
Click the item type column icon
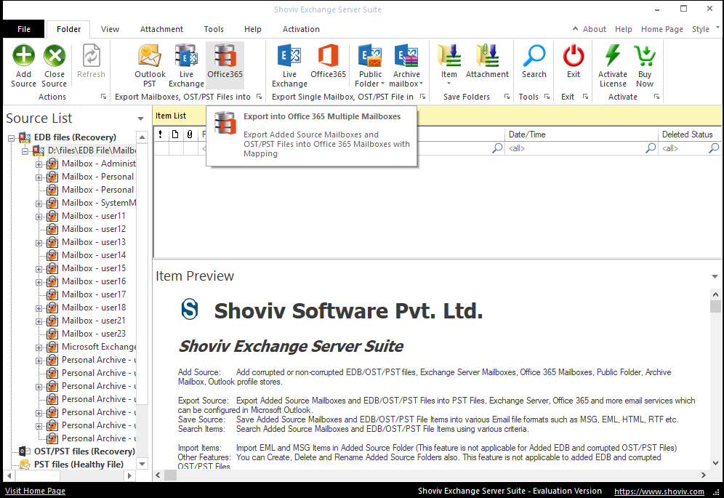tap(175, 134)
